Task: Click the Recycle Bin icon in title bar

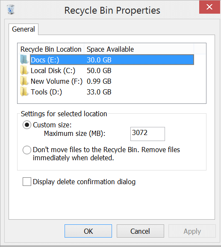Action: pos(11,9)
